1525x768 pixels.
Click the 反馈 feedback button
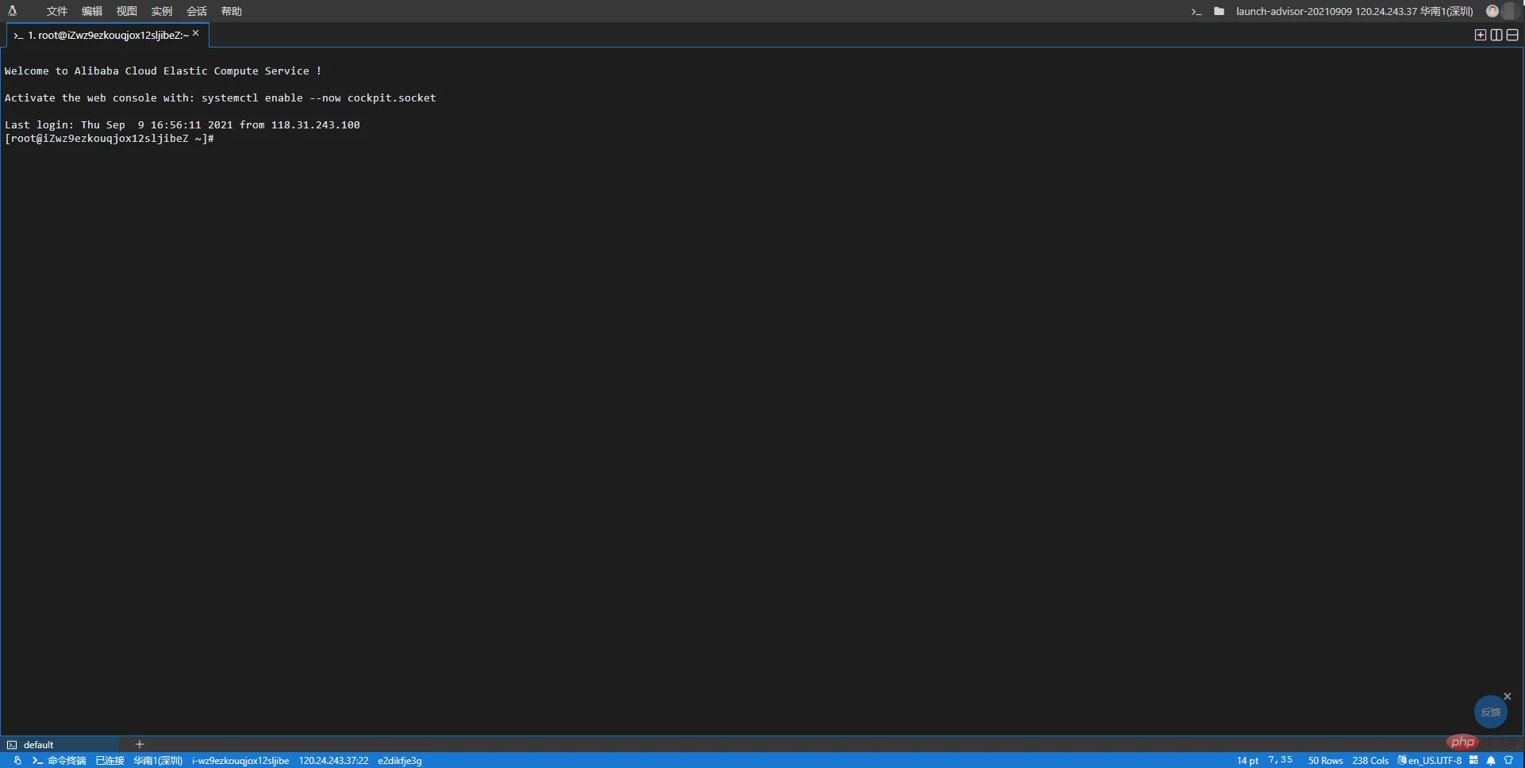(x=1490, y=712)
